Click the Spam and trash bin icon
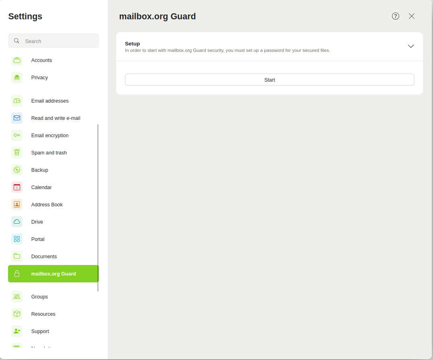This screenshot has height=360, width=433. tap(17, 152)
